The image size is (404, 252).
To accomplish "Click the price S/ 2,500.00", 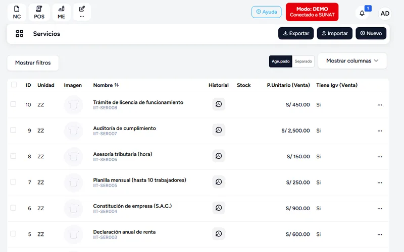I will pos(295,131).
